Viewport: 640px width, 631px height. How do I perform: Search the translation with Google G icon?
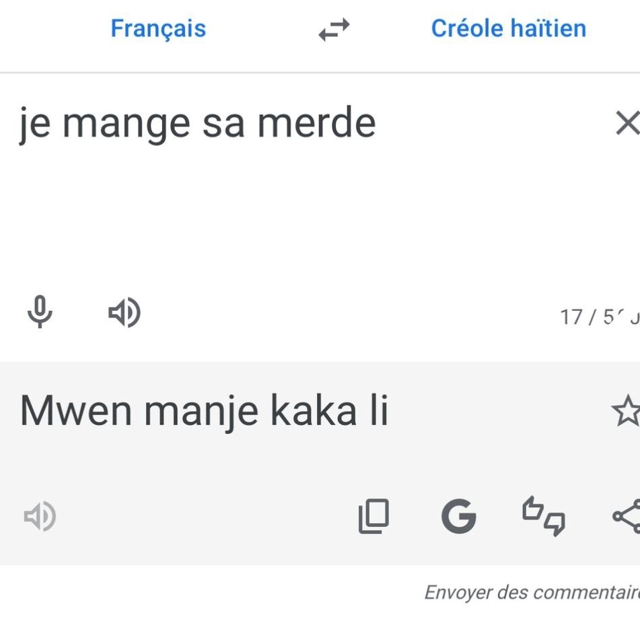(x=459, y=516)
